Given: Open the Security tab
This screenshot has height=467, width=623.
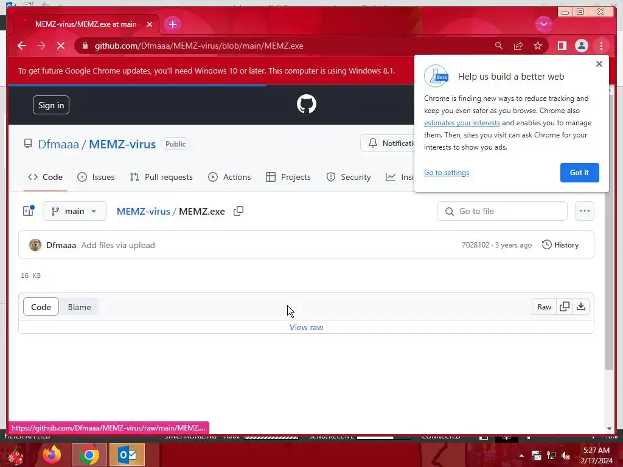Looking at the screenshot, I should [349, 177].
